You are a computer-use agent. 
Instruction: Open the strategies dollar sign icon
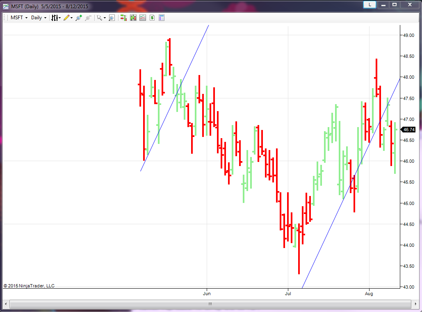[x=152, y=18]
